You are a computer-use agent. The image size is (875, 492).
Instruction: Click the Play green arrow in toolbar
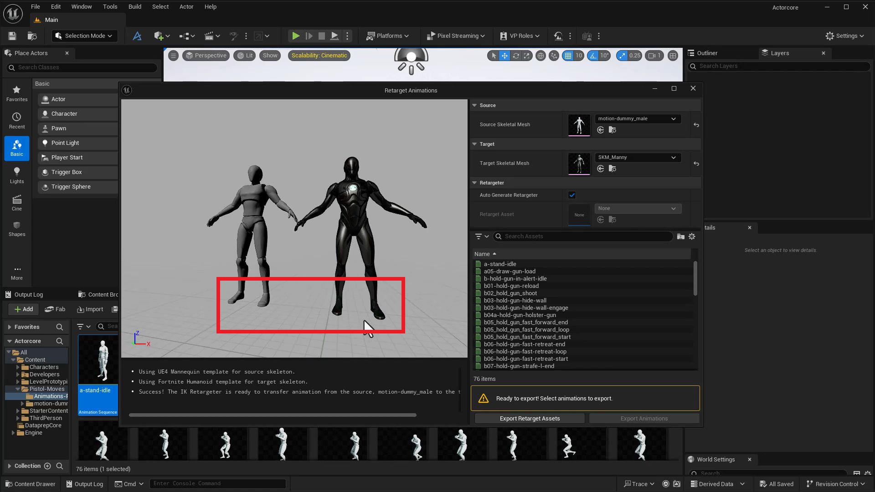point(296,36)
